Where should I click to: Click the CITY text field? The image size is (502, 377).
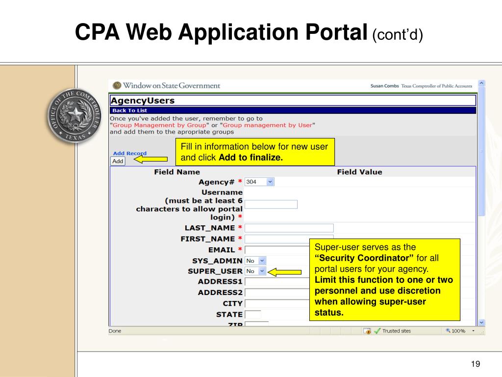[x=277, y=303]
